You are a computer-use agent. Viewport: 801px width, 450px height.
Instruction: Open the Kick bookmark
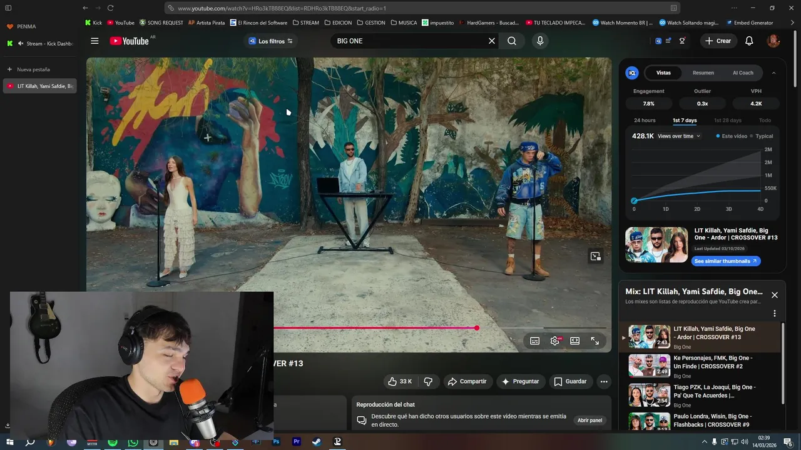coord(93,22)
